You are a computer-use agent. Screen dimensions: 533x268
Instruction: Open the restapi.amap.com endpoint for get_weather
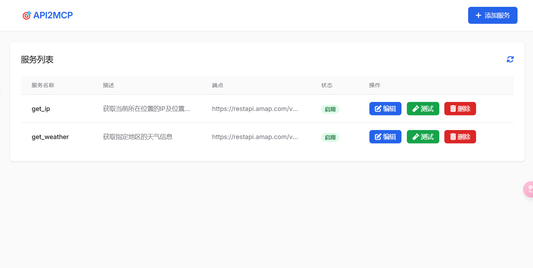(x=255, y=137)
